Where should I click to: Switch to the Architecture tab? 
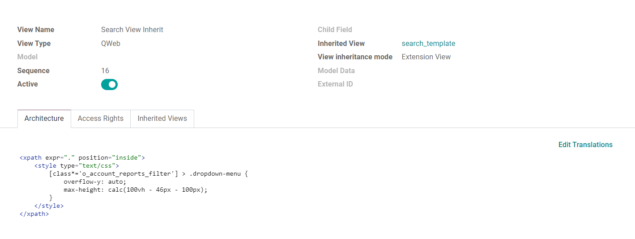(44, 119)
